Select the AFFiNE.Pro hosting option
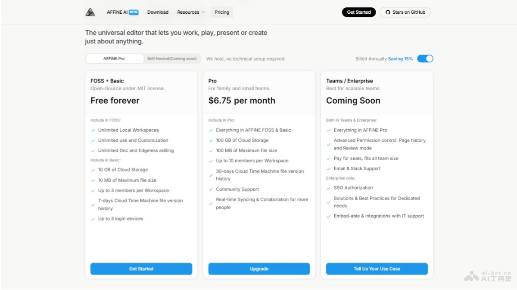The width and height of the screenshot is (517, 290). click(114, 59)
